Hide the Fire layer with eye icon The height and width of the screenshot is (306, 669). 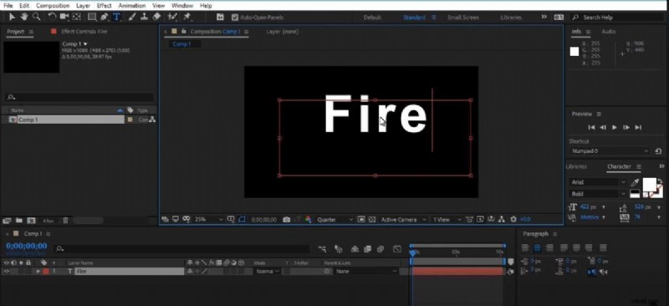point(7,272)
